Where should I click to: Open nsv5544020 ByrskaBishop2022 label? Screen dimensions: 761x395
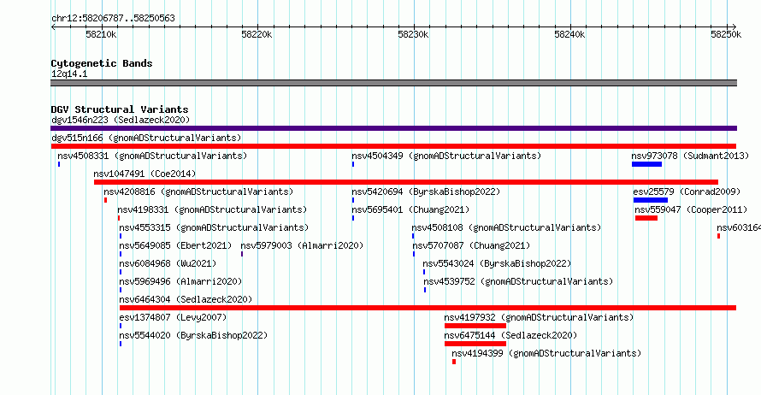coord(193,335)
